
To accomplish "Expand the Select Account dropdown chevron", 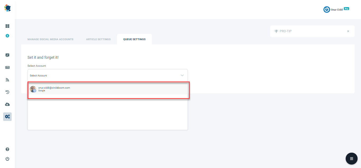I will pyautogui.click(x=182, y=75).
